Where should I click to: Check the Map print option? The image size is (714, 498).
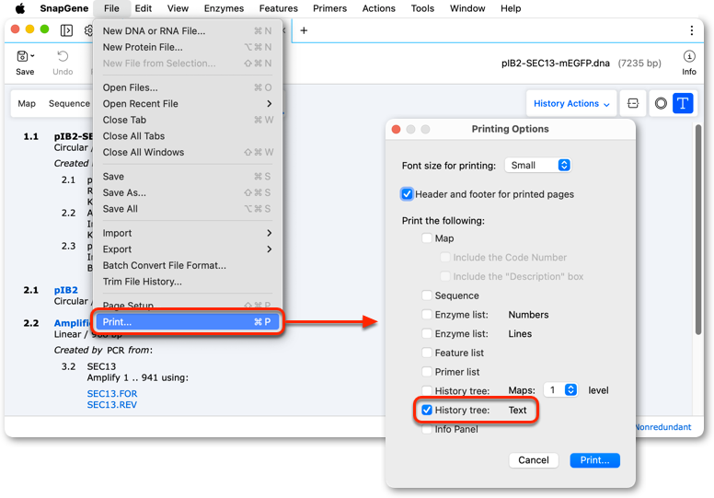pyautogui.click(x=427, y=237)
